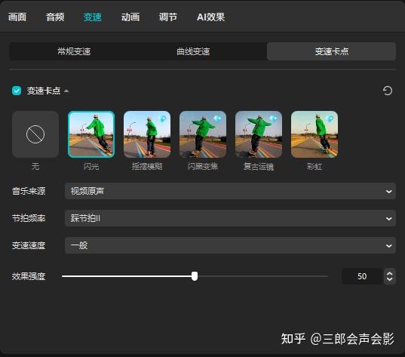Click the reset icon for 变速卡点
This screenshot has height=357, width=405.
[387, 91]
